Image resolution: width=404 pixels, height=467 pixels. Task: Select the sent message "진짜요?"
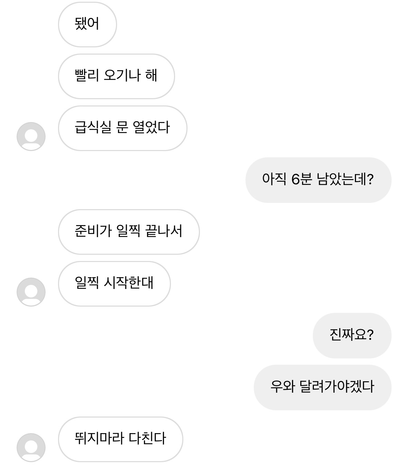tap(352, 335)
